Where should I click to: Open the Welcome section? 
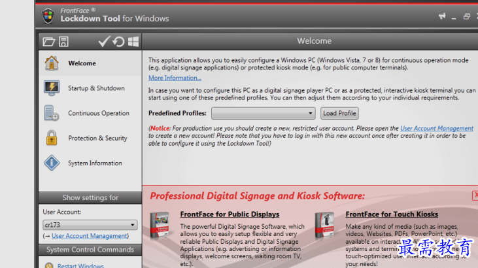(x=90, y=63)
